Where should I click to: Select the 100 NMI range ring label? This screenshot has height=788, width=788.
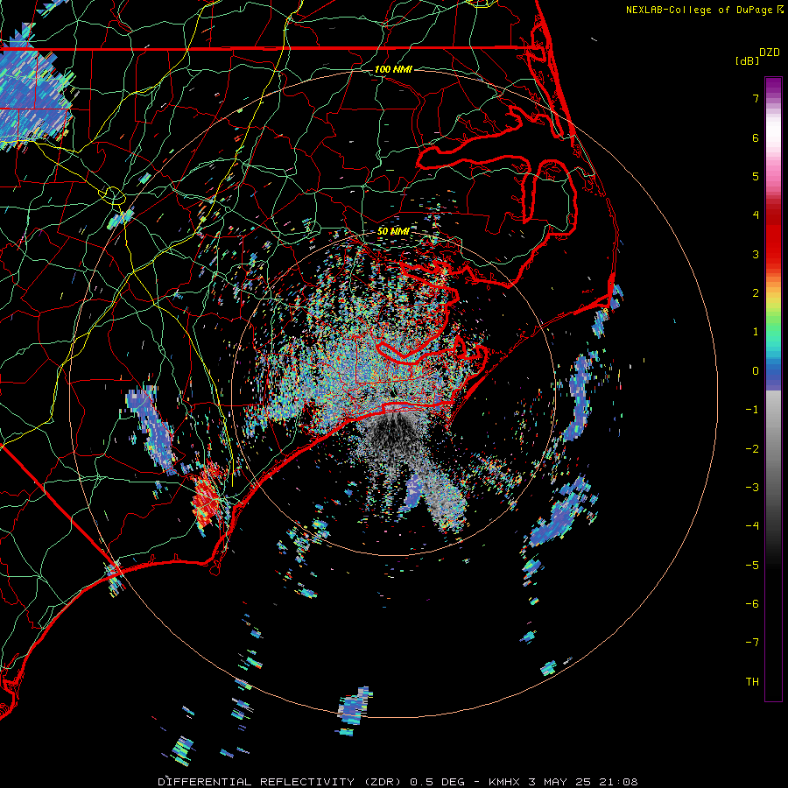tap(393, 69)
